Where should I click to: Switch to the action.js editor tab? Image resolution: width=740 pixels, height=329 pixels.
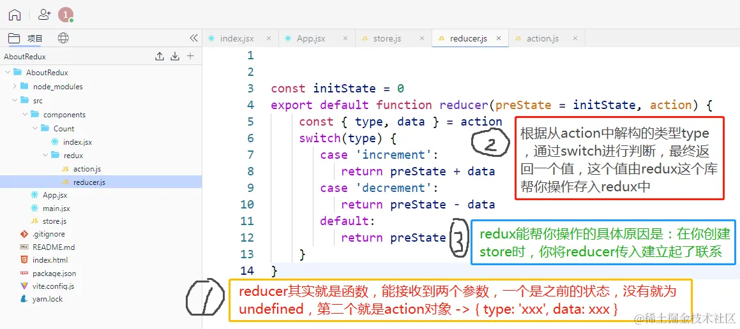(x=542, y=39)
